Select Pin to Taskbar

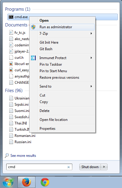51,64
